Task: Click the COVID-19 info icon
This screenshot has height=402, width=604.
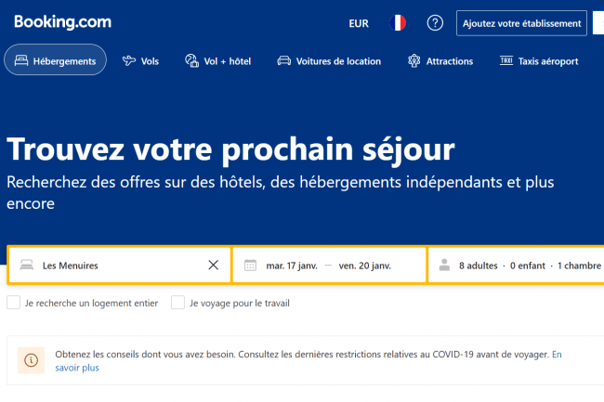Action: coord(32,360)
